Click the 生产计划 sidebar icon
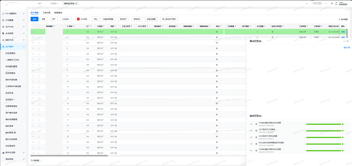The image size is (352, 166). 3,27
